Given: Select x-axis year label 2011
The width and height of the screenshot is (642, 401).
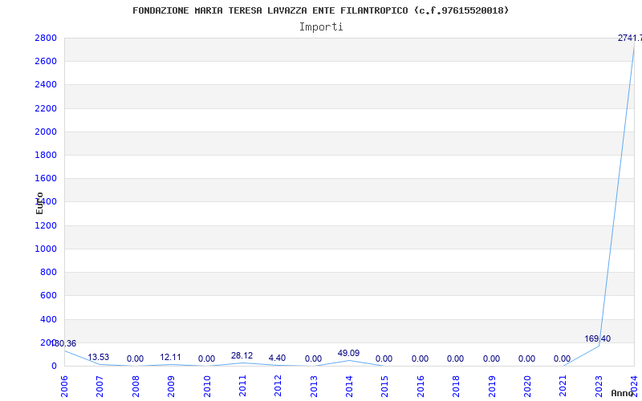Looking at the screenshot, I should coord(243,386).
